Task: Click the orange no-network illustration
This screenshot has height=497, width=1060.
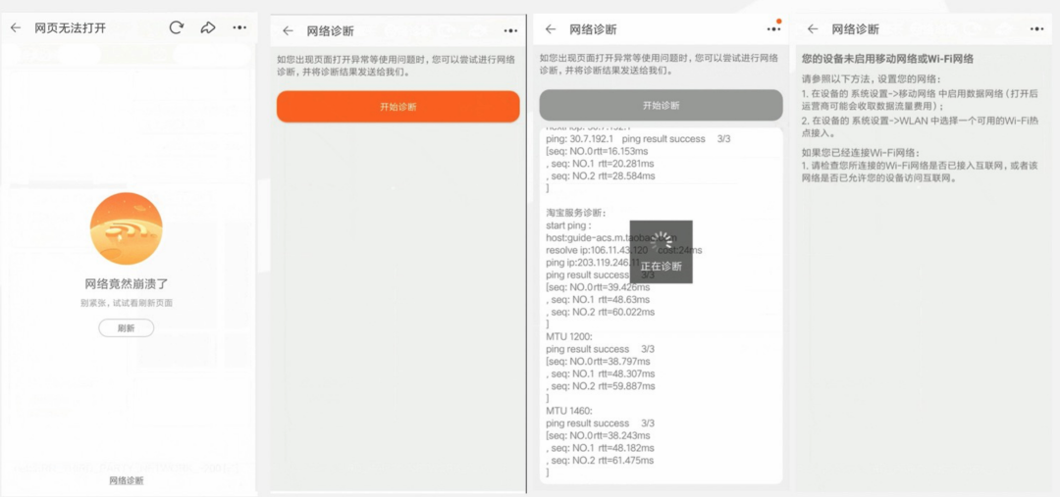Action: pos(127,228)
